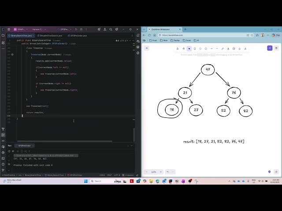Viewport: 282px width, 211px height.
Task: Open the Work bookmarks folder
Action: click(x=164, y=40)
